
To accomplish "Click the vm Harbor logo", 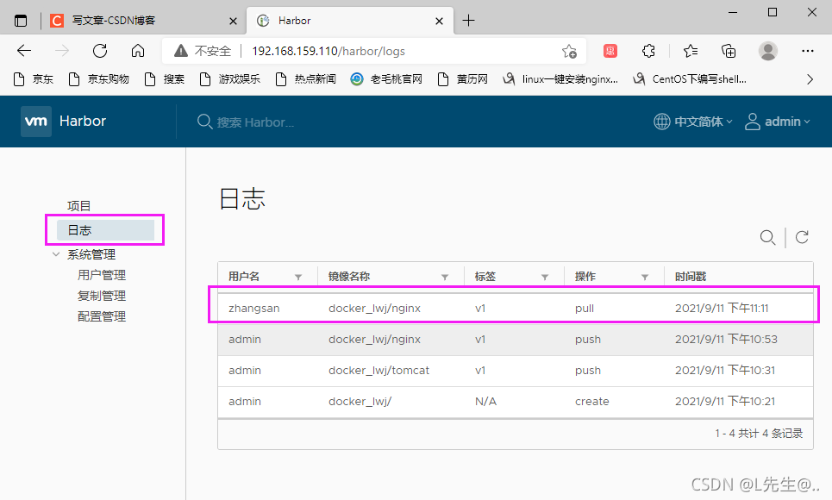I will (x=64, y=121).
